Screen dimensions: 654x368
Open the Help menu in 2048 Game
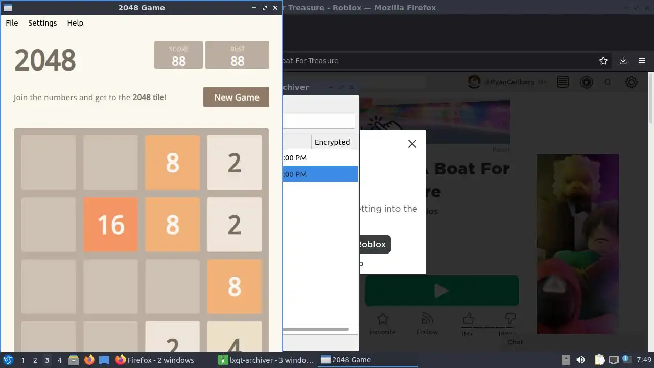point(75,23)
